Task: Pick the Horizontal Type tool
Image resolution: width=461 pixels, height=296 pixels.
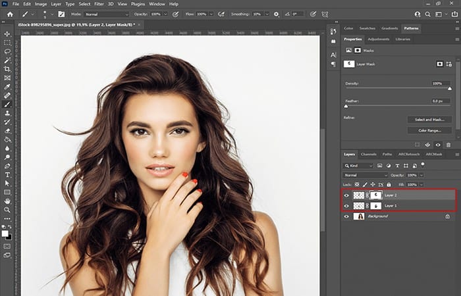Action: click(7, 175)
